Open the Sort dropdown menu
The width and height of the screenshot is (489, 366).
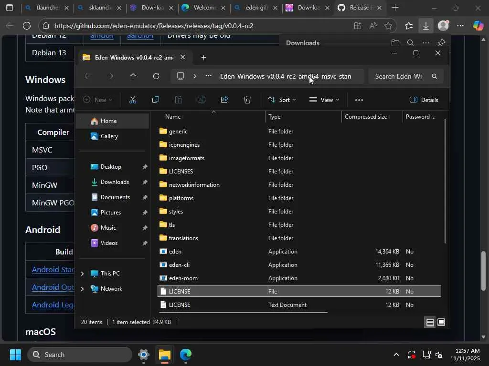pyautogui.click(x=282, y=100)
